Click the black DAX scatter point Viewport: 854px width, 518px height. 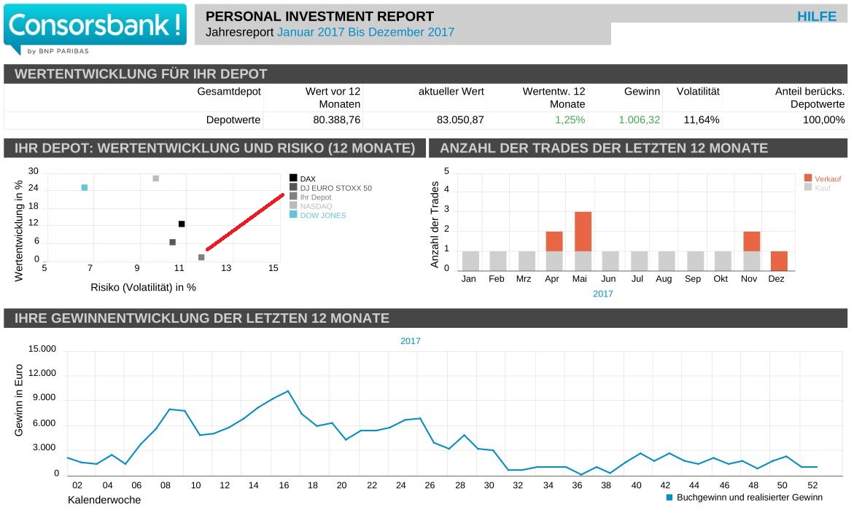182,224
